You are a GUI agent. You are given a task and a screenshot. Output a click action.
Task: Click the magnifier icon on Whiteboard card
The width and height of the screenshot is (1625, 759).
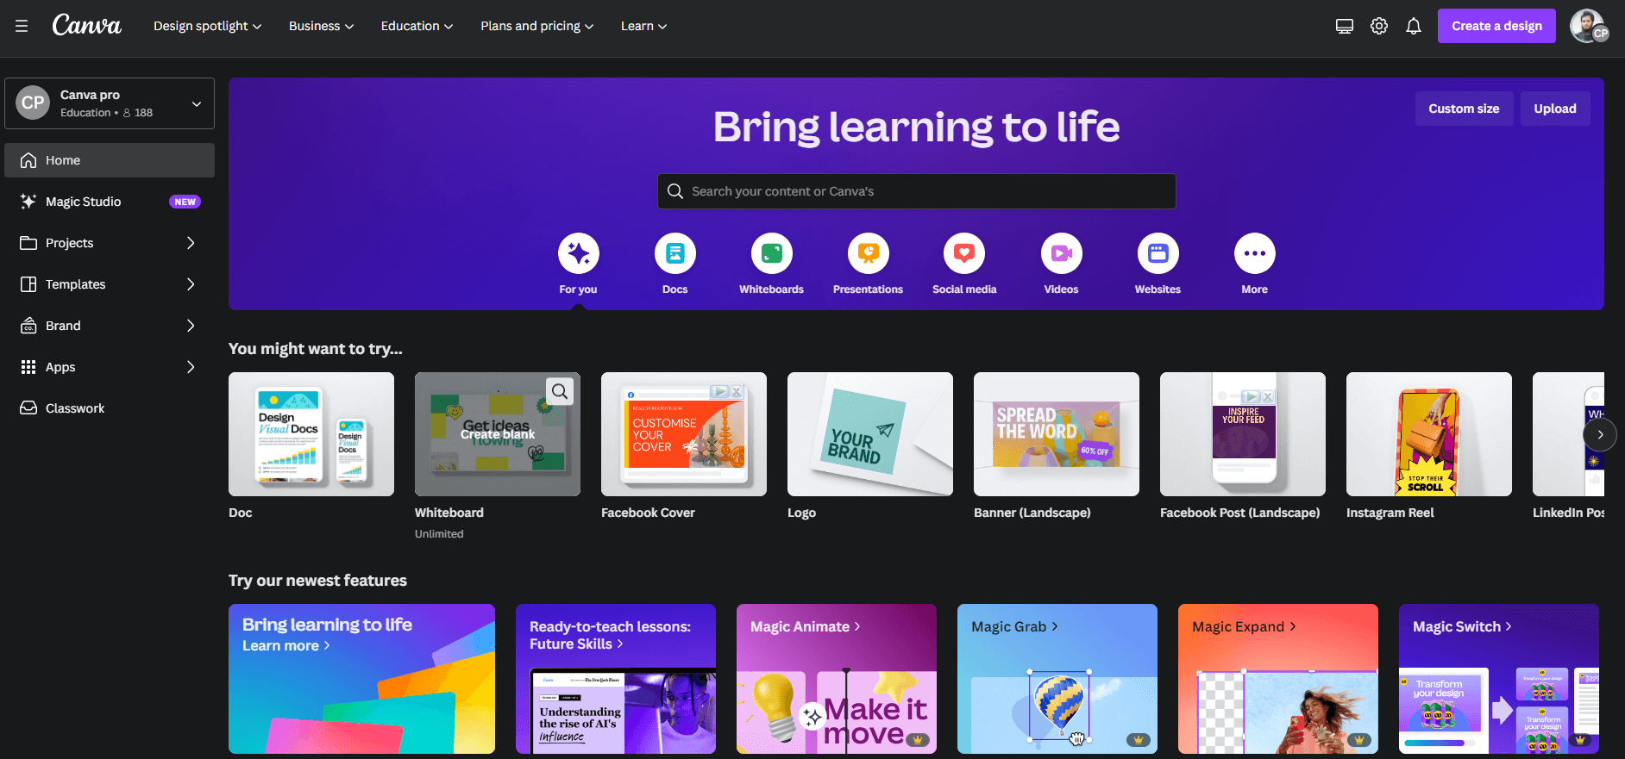coord(560,392)
